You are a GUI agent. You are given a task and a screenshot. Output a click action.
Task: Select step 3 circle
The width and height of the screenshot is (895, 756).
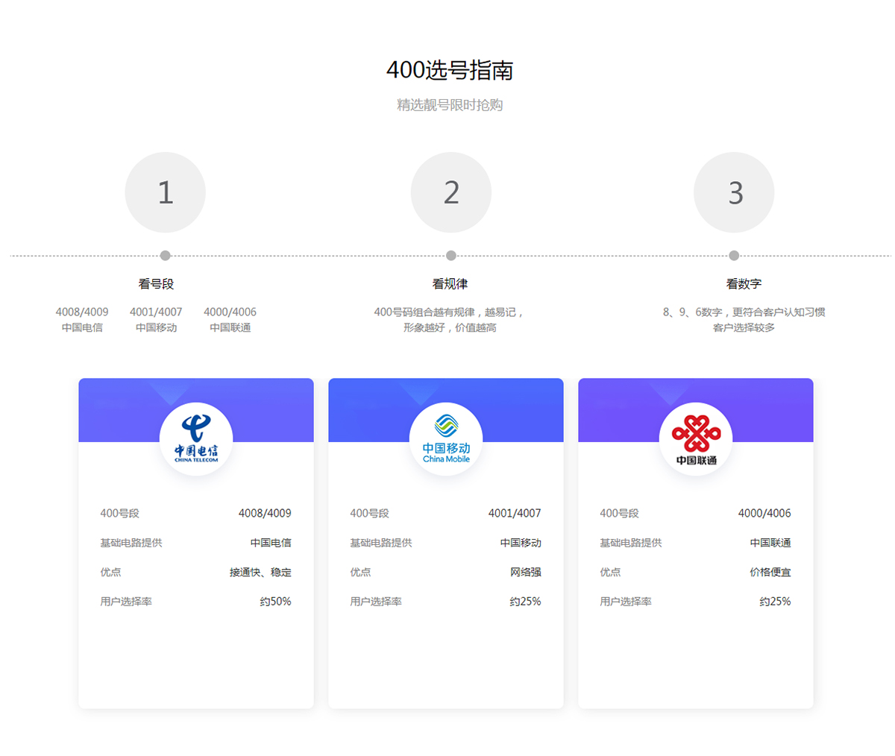click(734, 192)
